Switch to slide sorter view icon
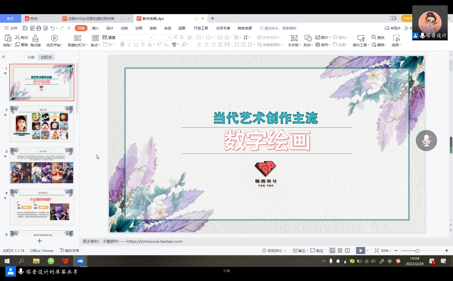Screen dimensions: 453x281 [340, 251]
